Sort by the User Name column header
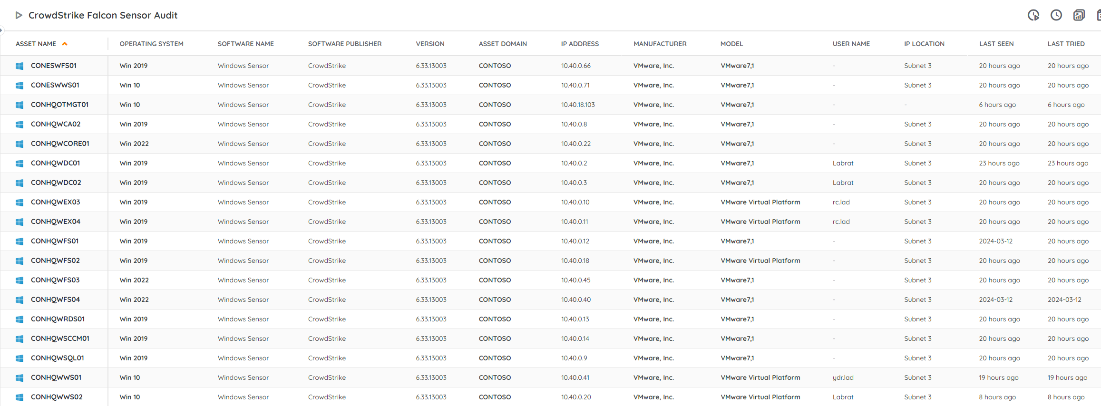Image resolution: width=1101 pixels, height=406 pixels. coord(851,44)
